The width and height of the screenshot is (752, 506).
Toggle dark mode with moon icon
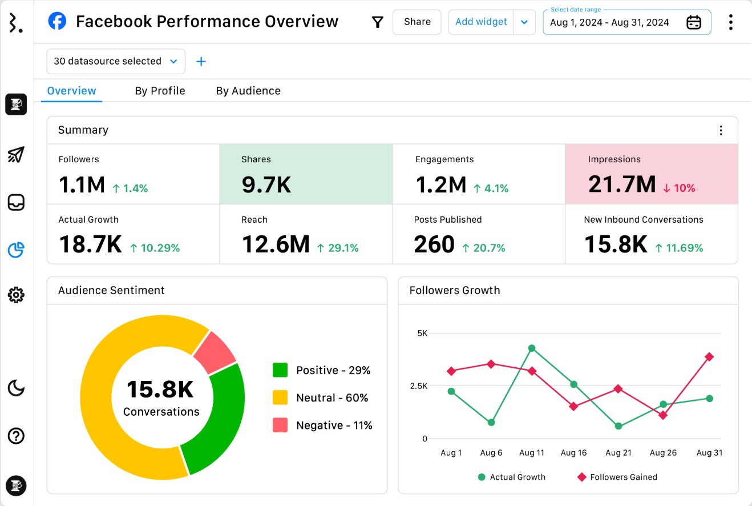(16, 388)
